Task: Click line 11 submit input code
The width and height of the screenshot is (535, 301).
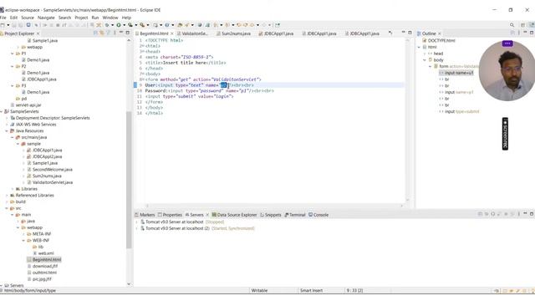Action: pos(190,97)
